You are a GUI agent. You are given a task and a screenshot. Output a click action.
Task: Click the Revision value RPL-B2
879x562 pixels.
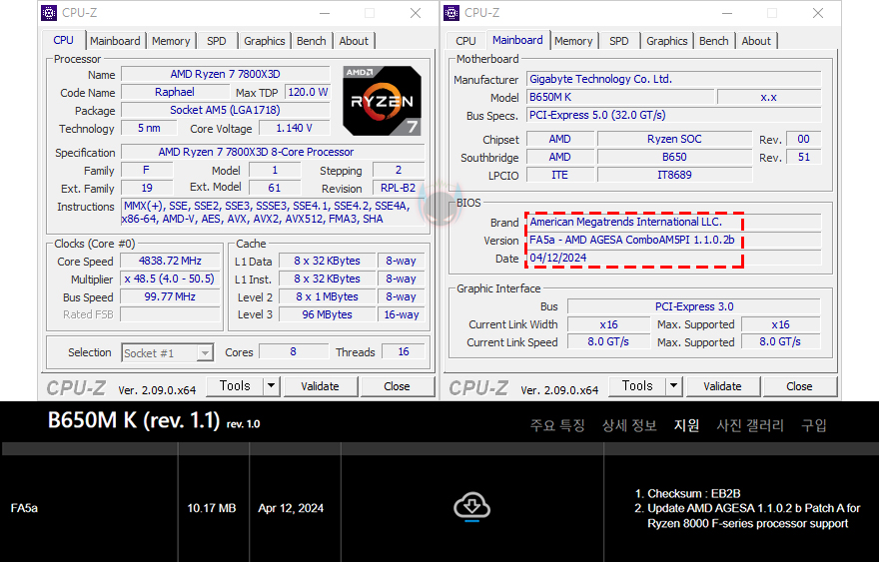click(398, 188)
